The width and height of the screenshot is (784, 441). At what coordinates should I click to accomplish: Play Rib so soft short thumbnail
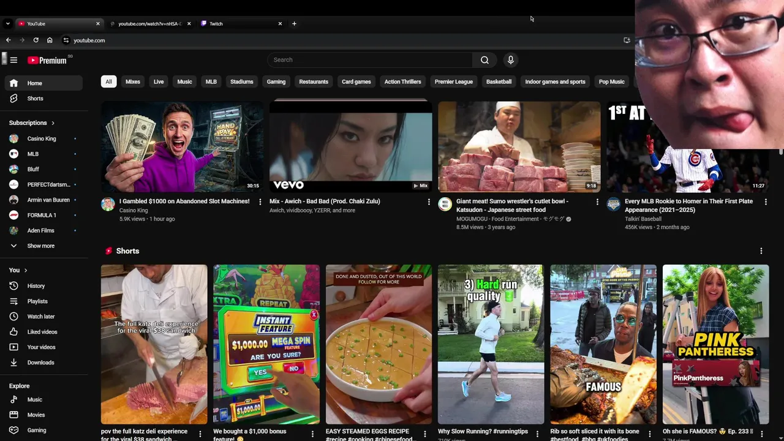pyautogui.click(x=603, y=344)
